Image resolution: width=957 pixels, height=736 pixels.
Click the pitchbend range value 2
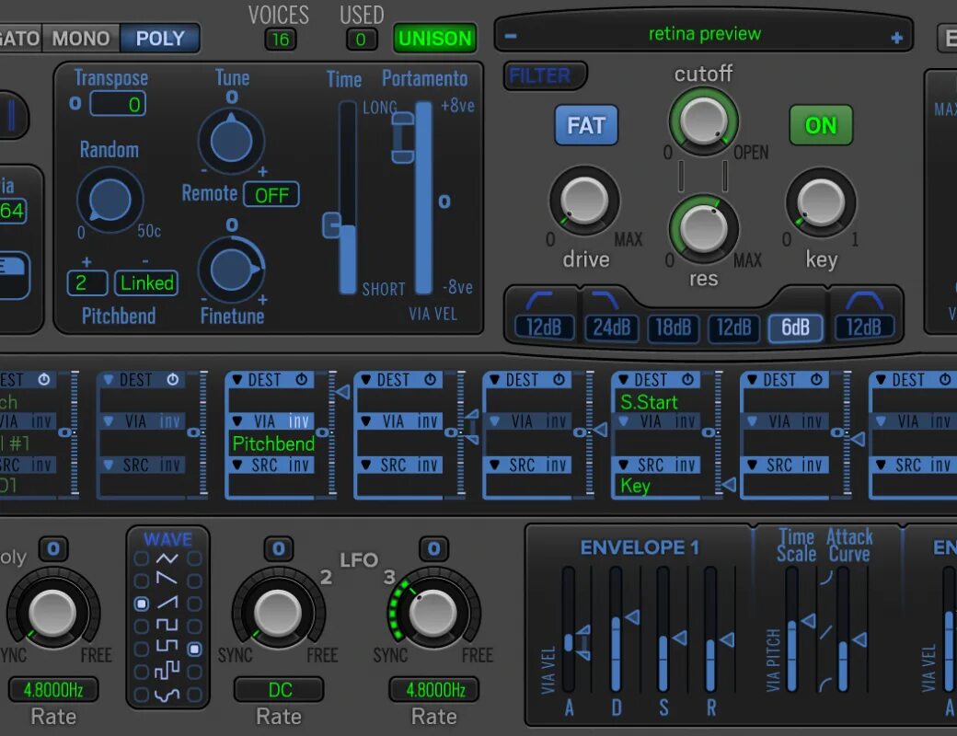click(x=86, y=283)
